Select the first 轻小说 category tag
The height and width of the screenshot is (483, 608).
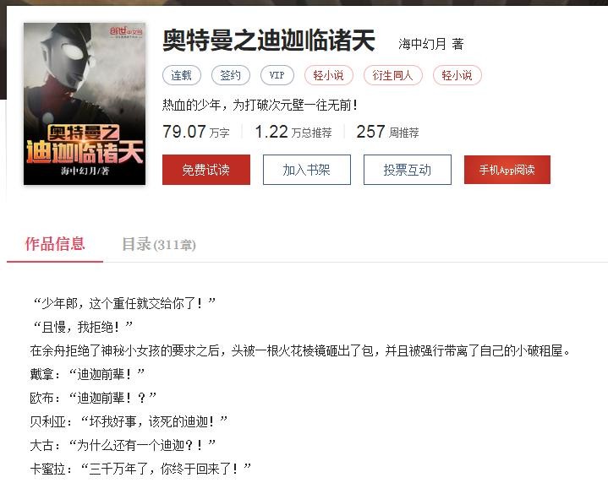tap(328, 75)
